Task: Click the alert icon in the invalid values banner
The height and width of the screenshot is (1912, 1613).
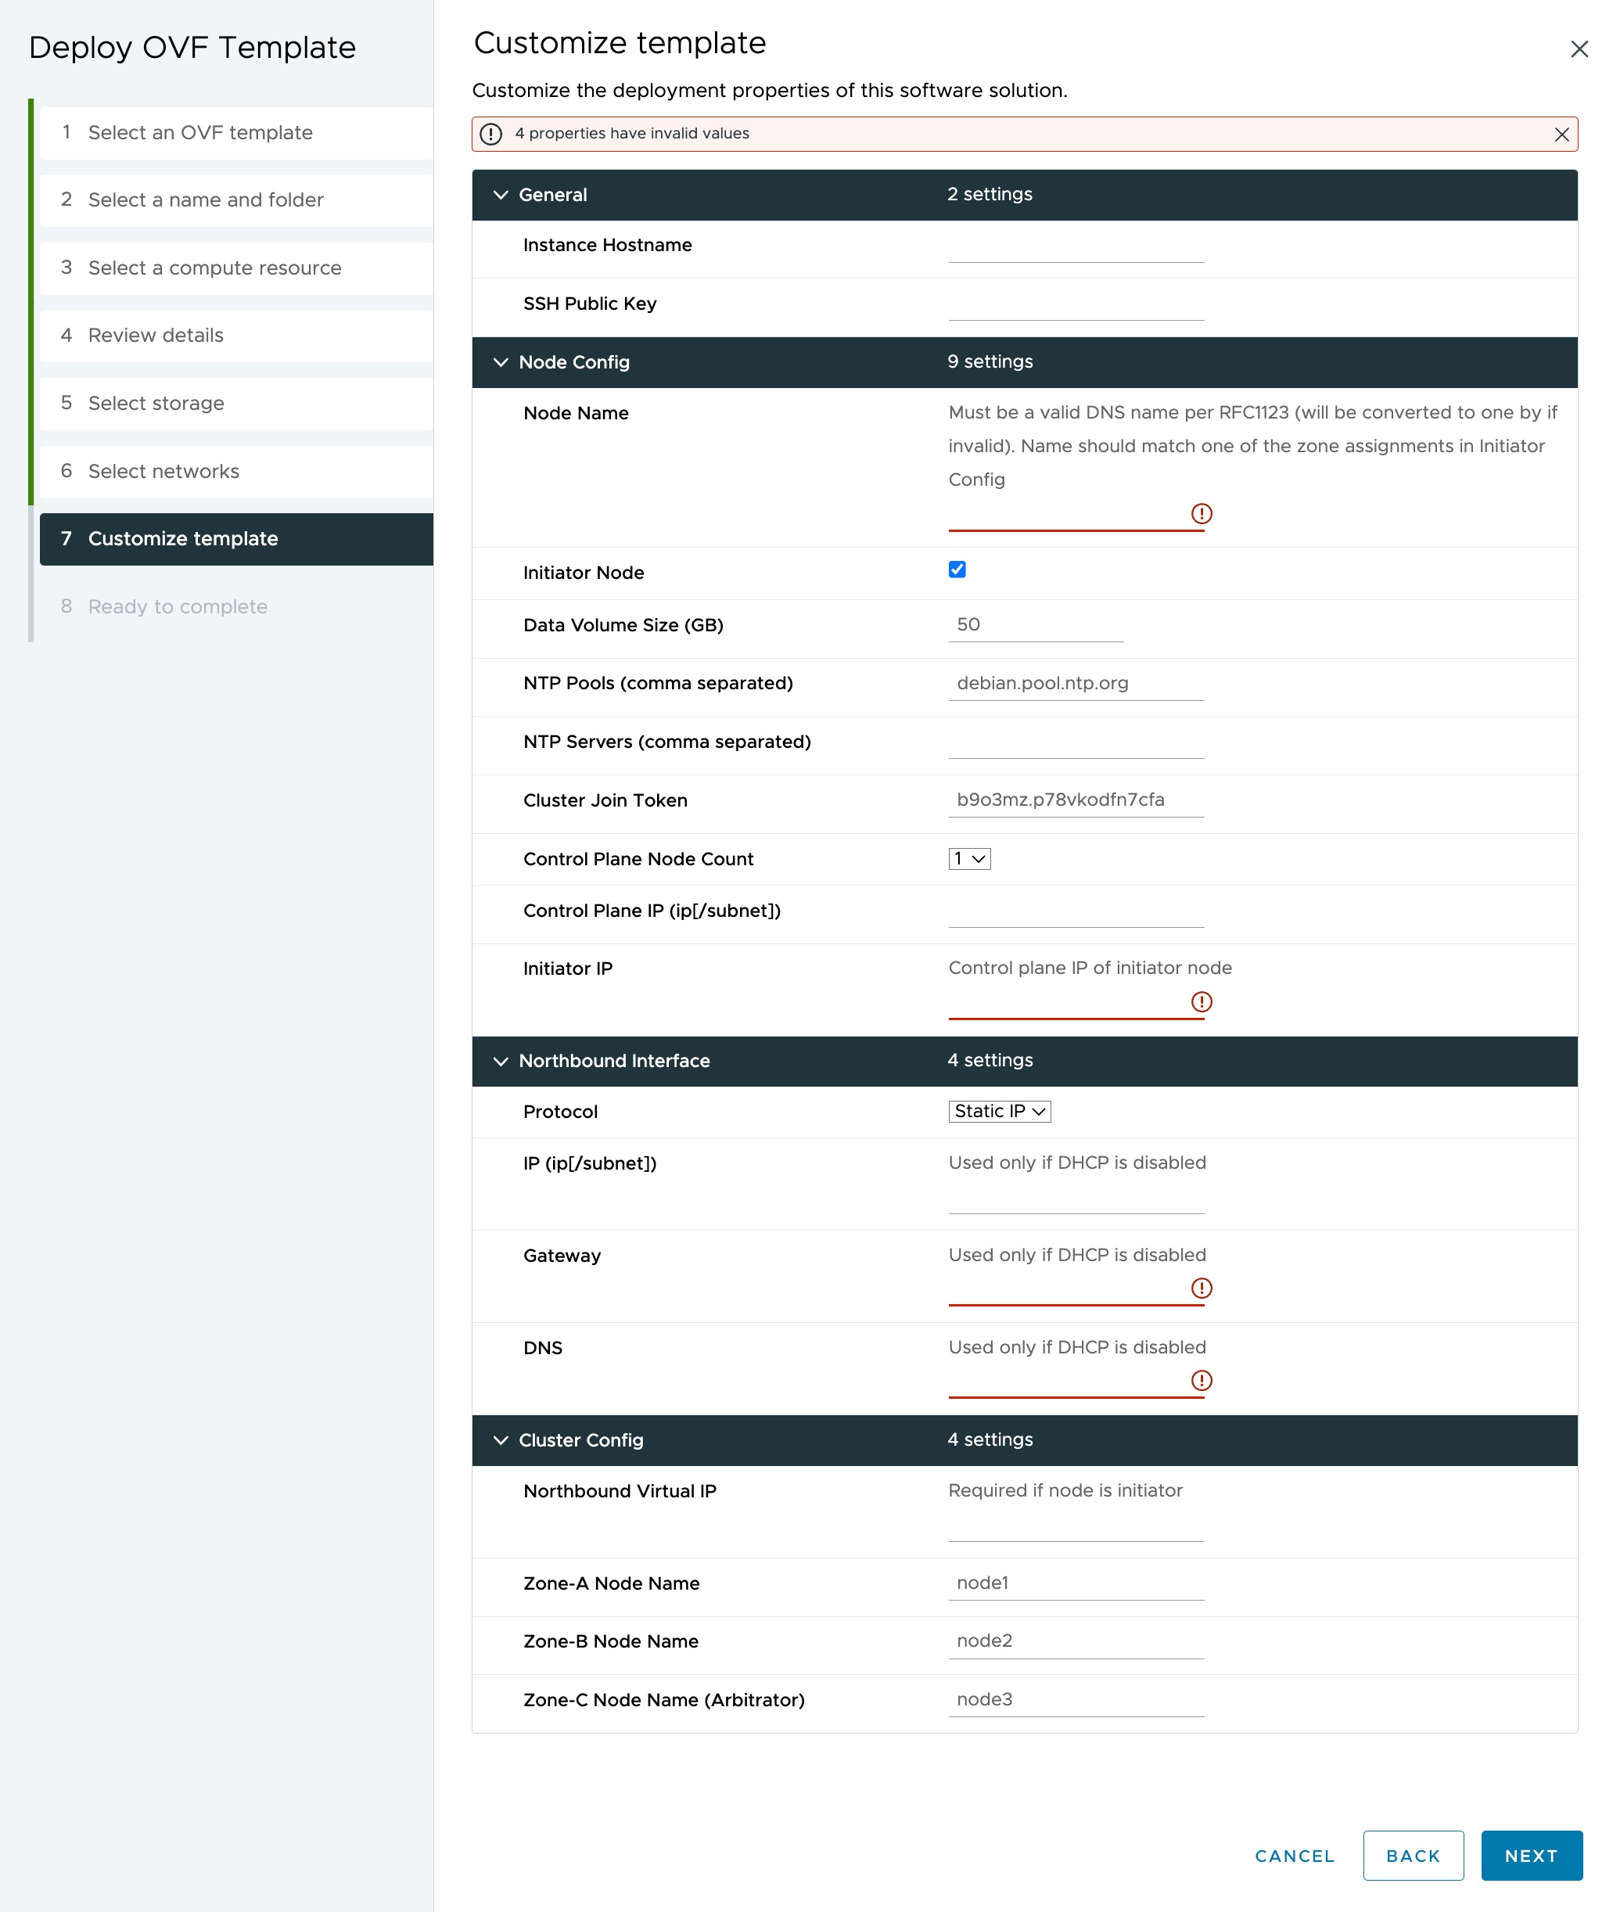Action: click(493, 134)
